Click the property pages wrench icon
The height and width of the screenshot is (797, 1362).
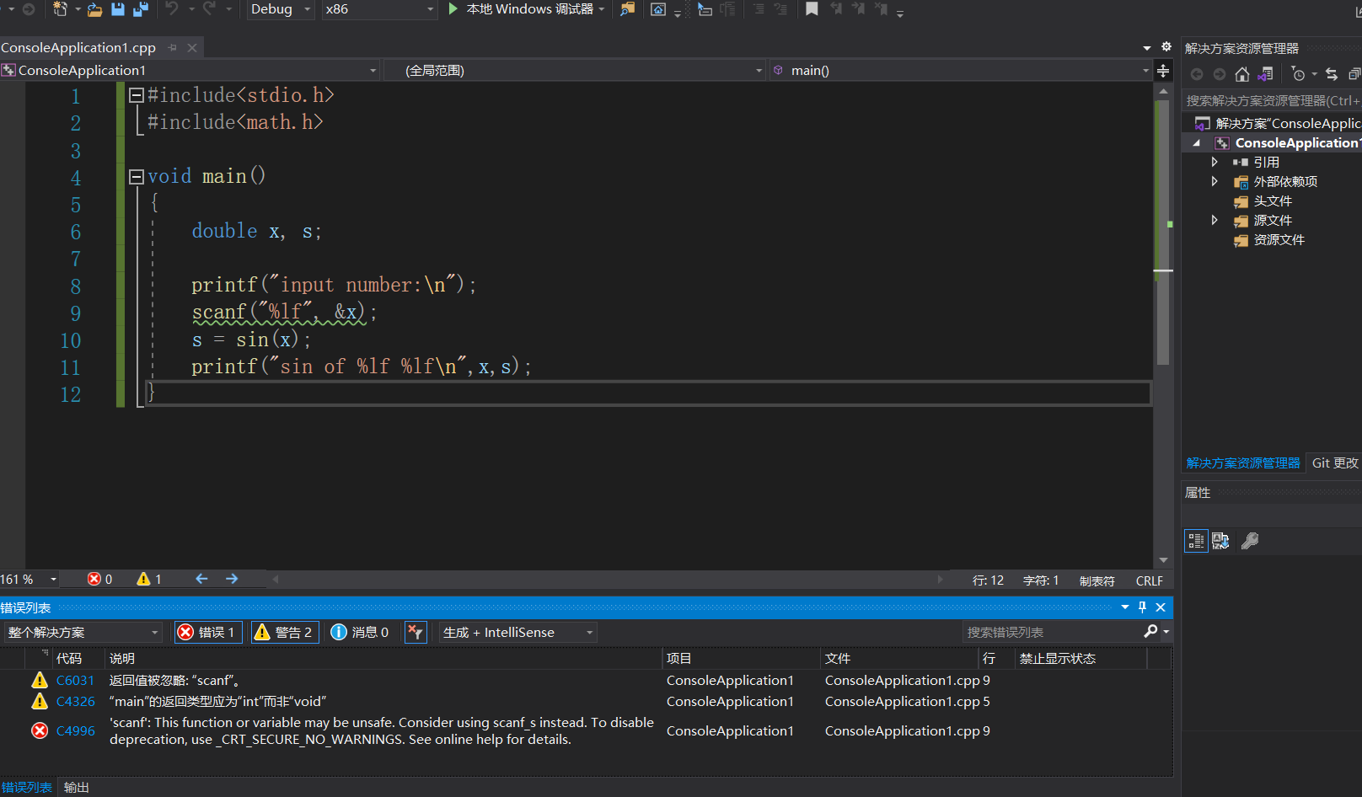coord(1250,541)
